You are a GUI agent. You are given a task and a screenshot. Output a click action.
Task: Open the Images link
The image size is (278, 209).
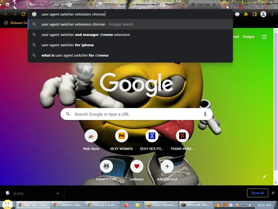249,37
